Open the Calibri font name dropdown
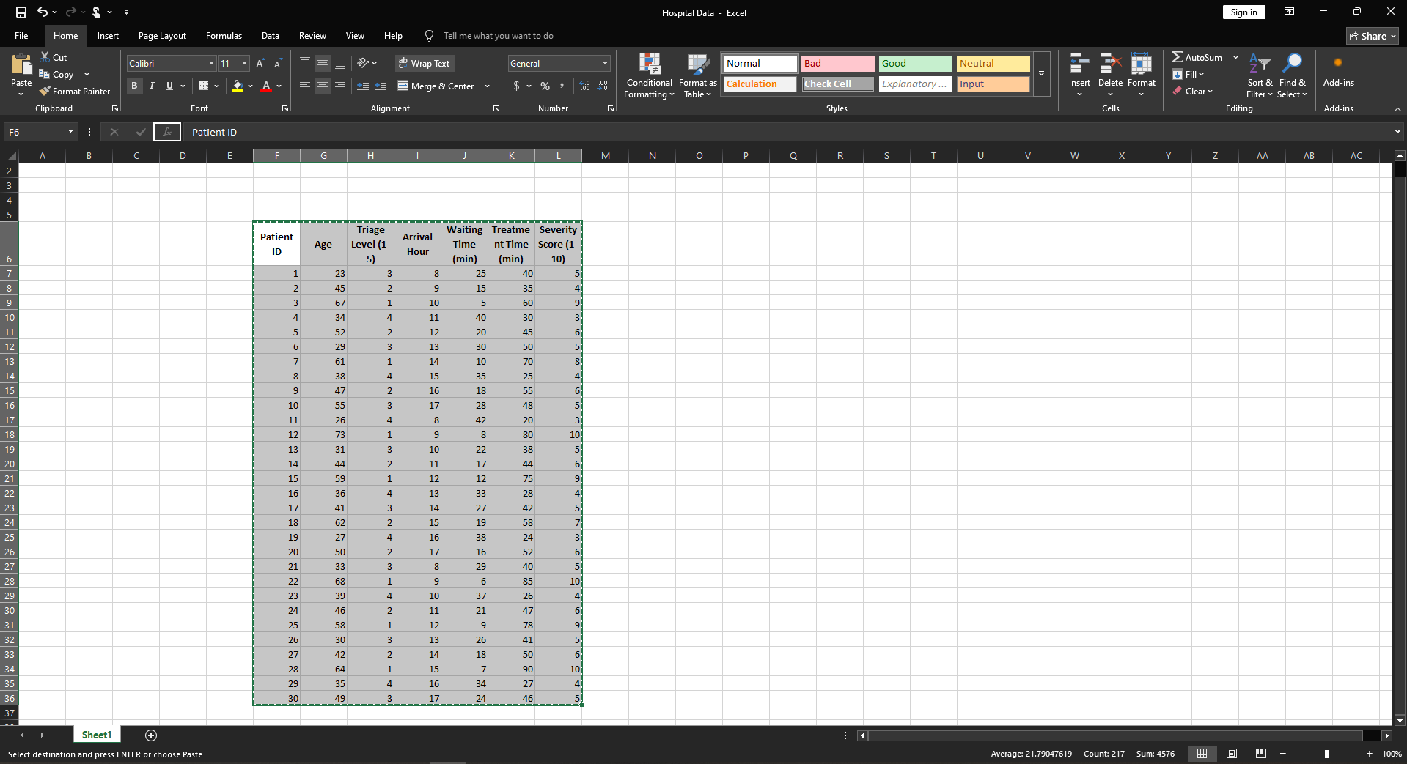This screenshot has width=1407, height=764. [x=211, y=64]
